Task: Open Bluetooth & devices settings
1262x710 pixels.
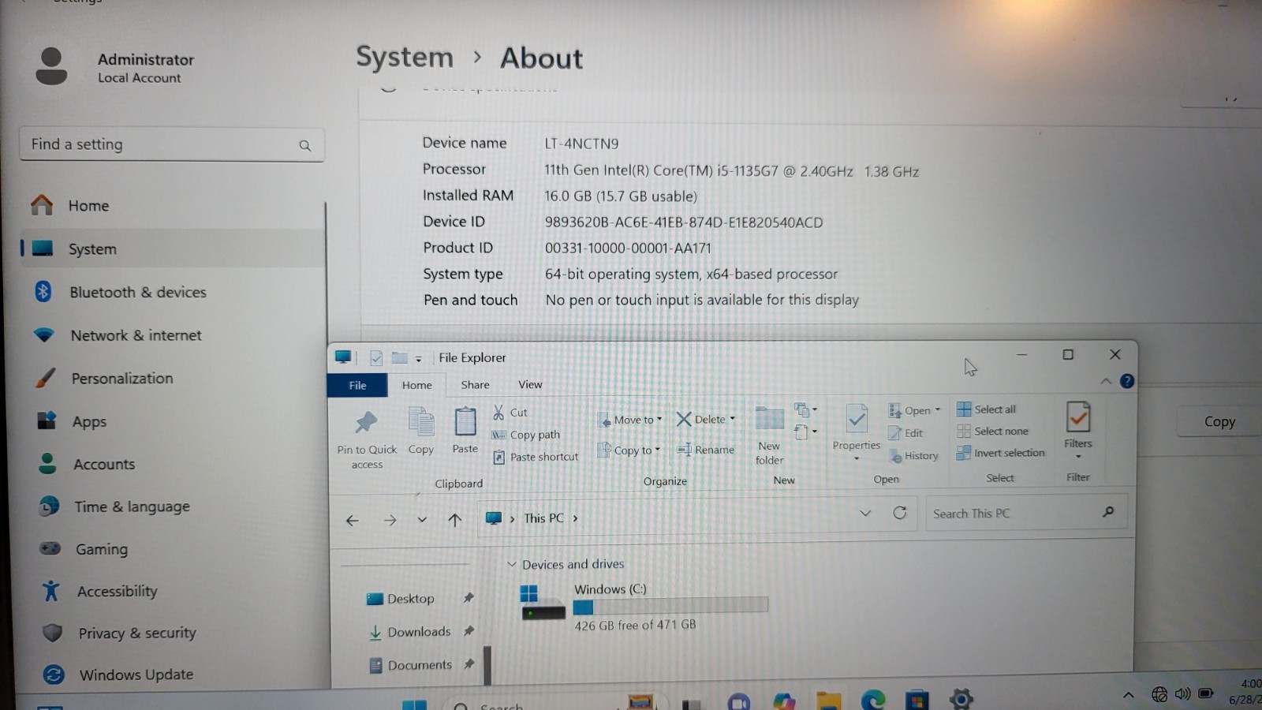Action: (x=172, y=293)
